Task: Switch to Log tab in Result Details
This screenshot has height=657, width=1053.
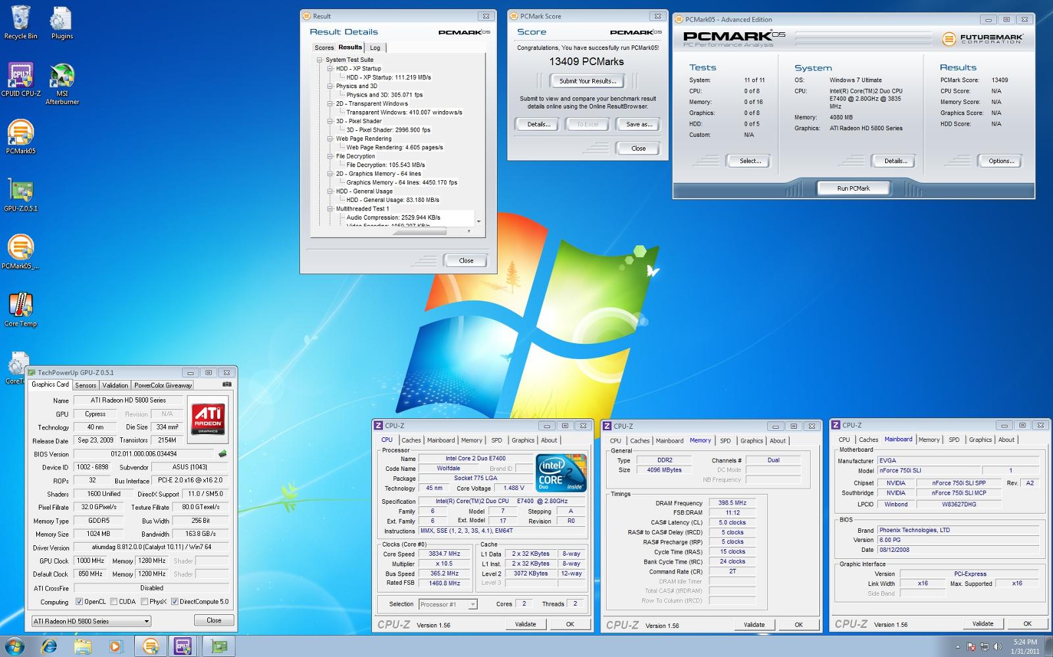Action: pos(375,48)
